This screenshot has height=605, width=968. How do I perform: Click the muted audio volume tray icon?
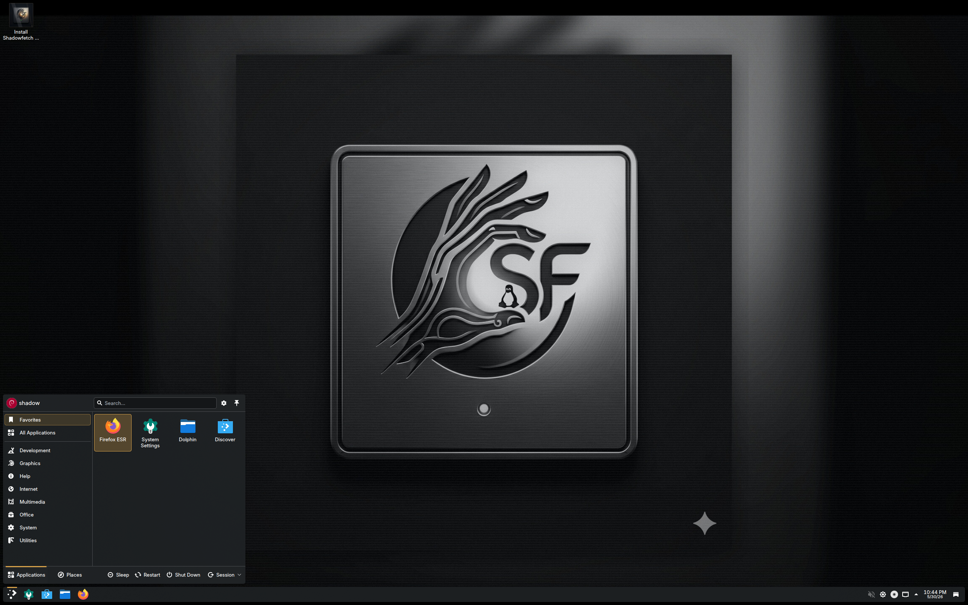871,594
